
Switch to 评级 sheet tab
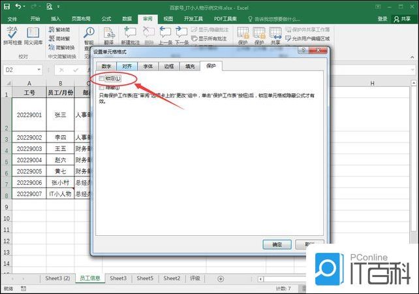[x=194, y=278]
